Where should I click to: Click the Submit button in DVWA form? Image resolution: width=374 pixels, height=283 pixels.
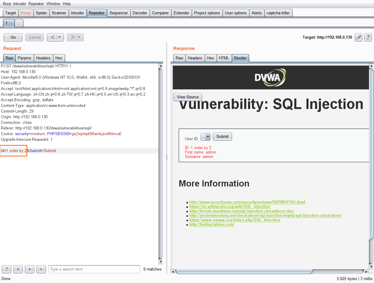pos(222,136)
